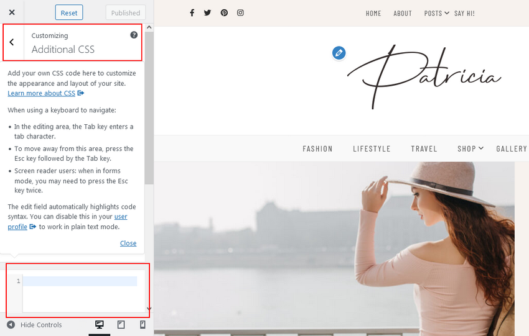Switch to tablet preview device icon

[121, 325]
